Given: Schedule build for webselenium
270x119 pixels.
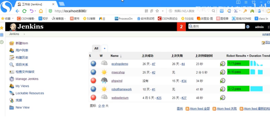Looking at the screenshot, I should tap(223, 98).
